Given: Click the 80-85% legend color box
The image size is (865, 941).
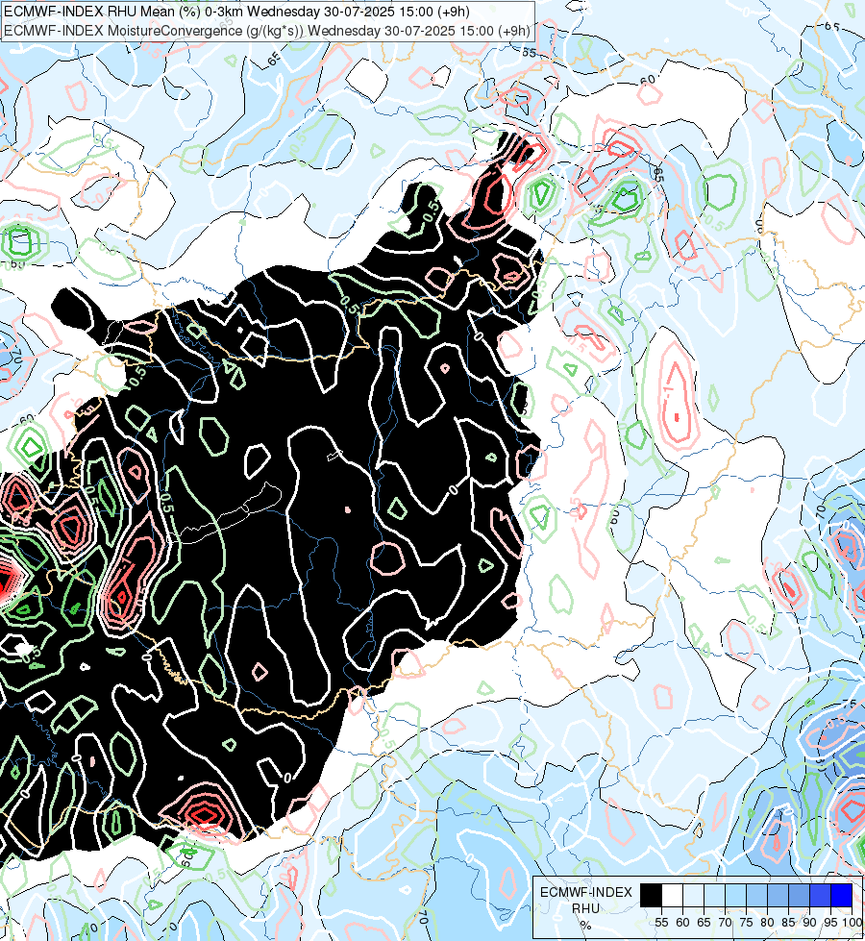Looking at the screenshot, I should [778, 896].
